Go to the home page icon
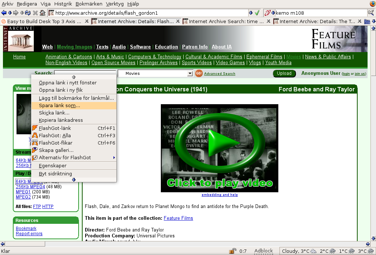This screenshot has width=376, height=255. coord(43,13)
